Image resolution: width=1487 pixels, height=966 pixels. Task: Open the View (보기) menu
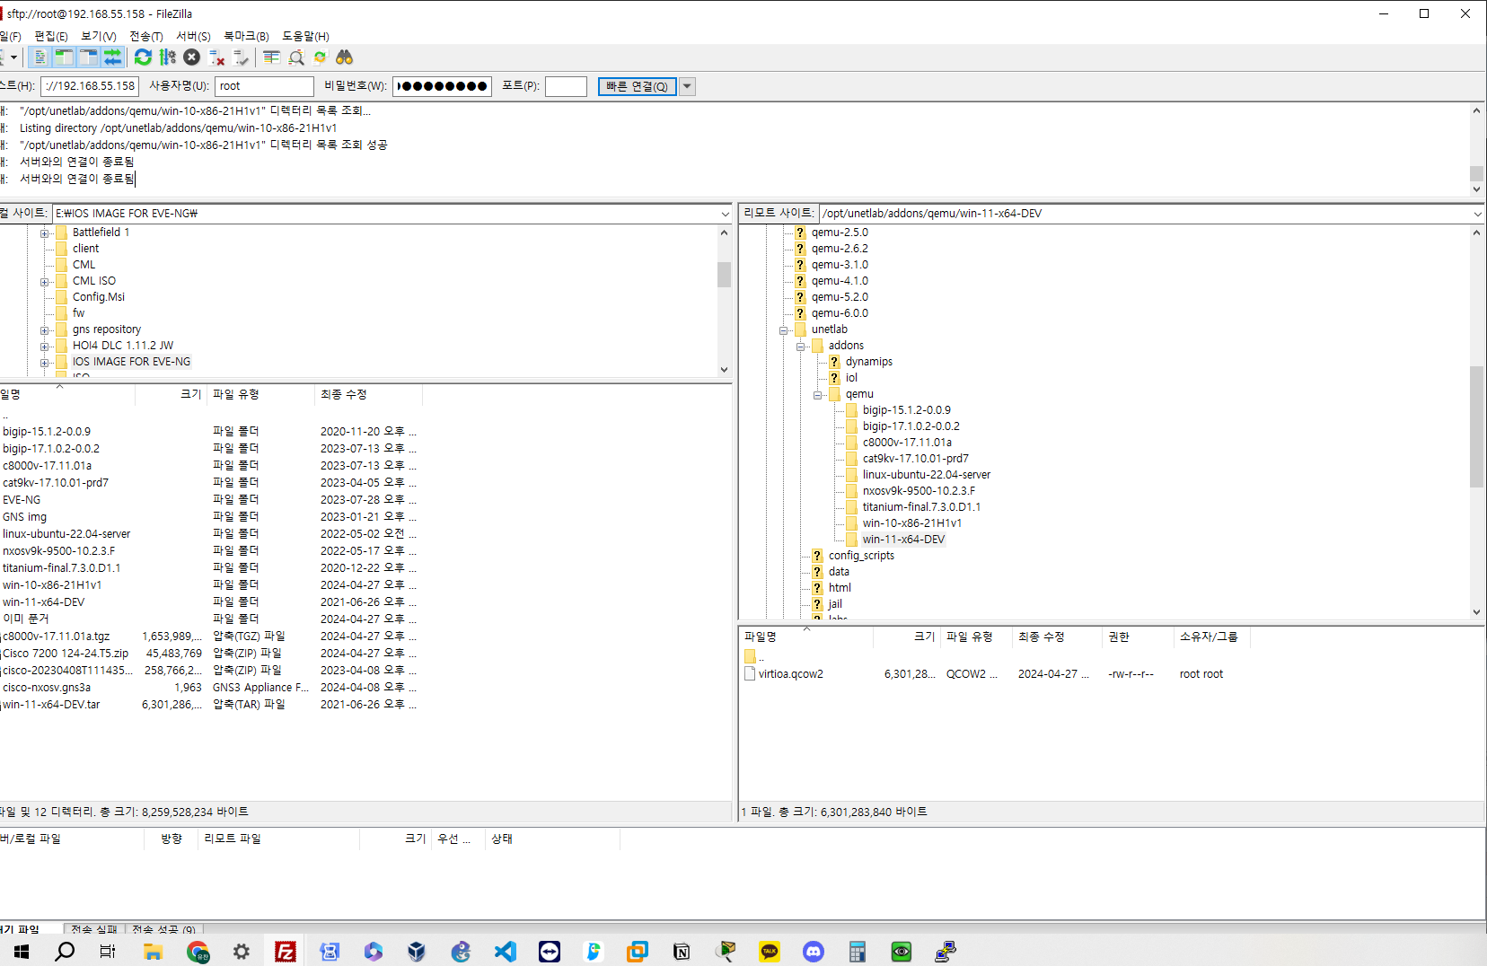point(99,36)
